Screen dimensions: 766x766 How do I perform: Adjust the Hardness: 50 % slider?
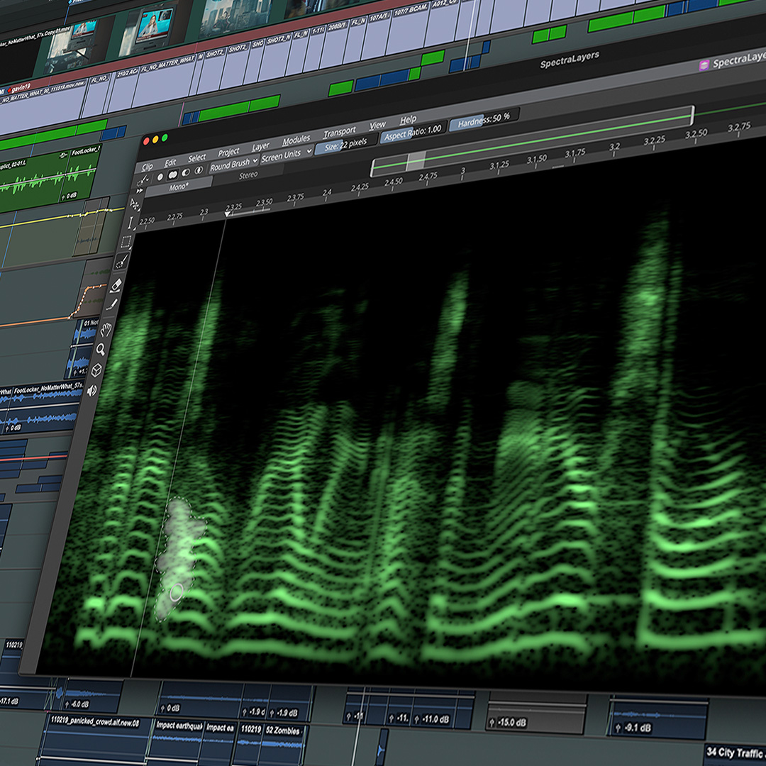coord(483,119)
